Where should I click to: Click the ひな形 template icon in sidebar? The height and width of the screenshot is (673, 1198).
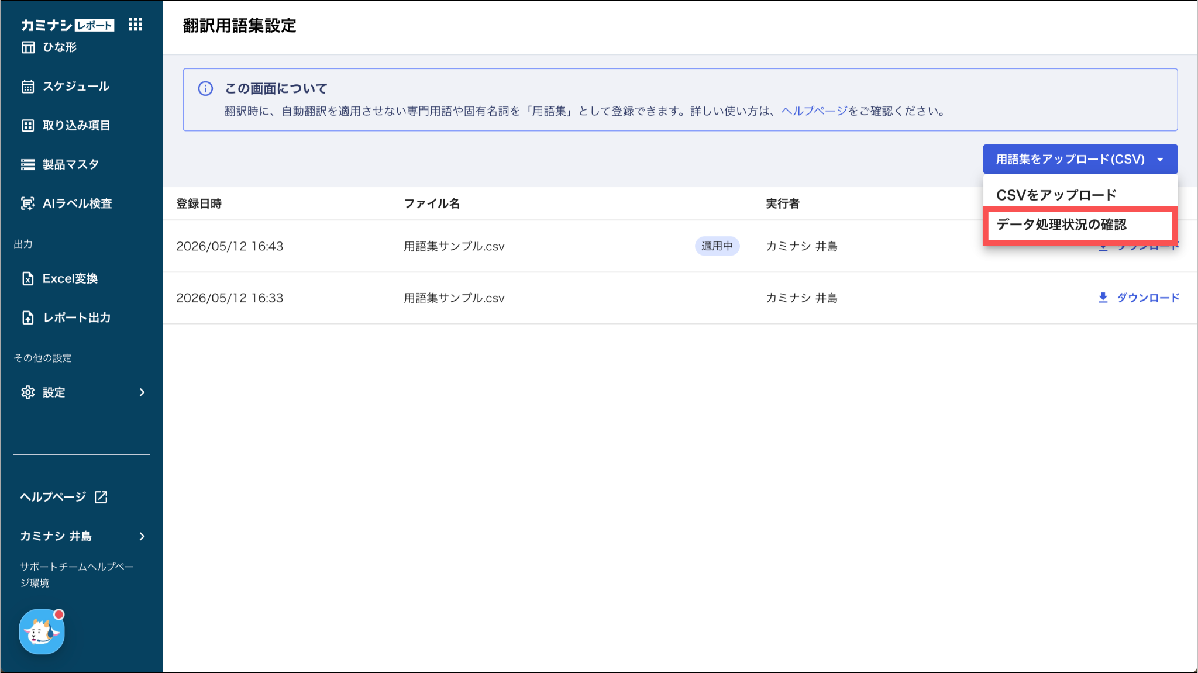(x=28, y=47)
